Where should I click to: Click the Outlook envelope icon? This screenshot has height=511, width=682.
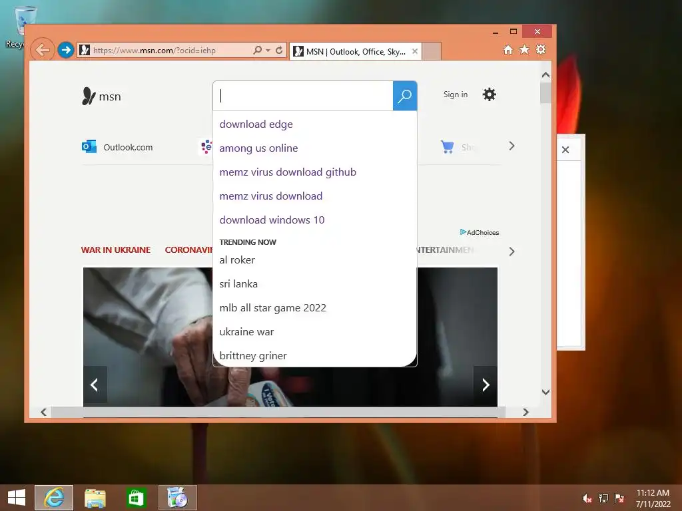pyautogui.click(x=89, y=147)
